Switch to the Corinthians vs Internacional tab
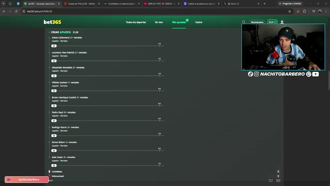Image resolution: width=330 pixels, height=186 pixels. (x=120, y=4)
